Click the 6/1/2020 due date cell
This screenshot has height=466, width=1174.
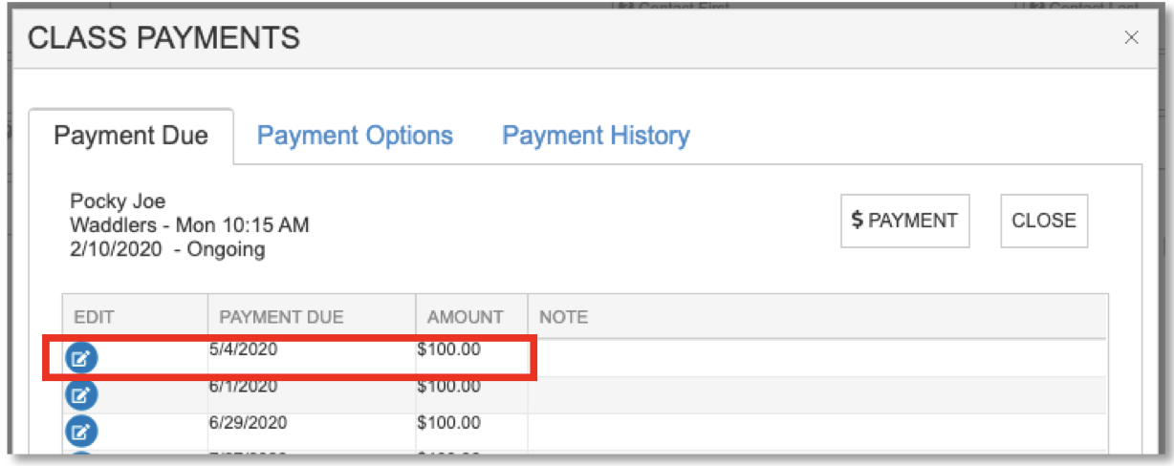pos(243,387)
